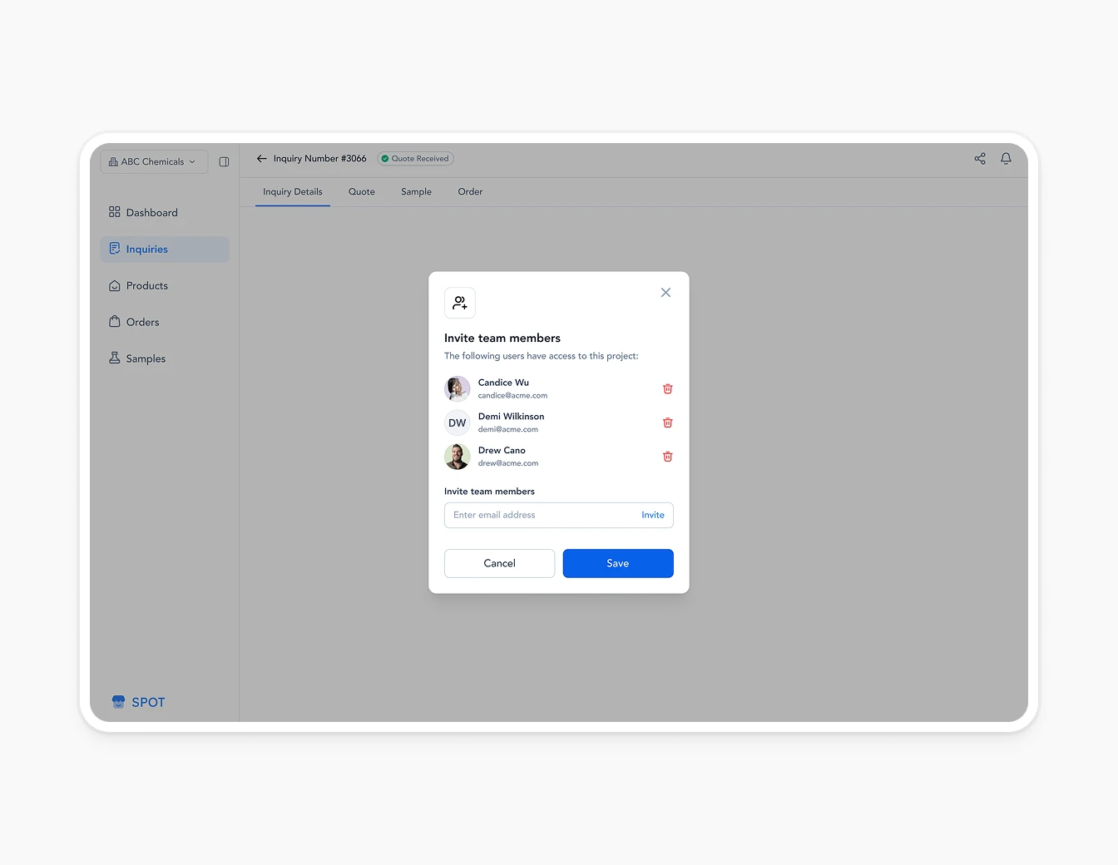Switch to the Quote tab
The image size is (1118, 865).
point(361,191)
